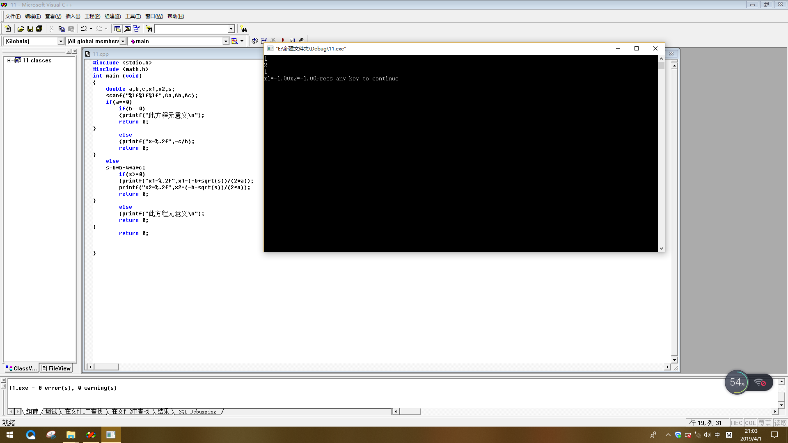Click the Undo arrow icon

(84, 29)
